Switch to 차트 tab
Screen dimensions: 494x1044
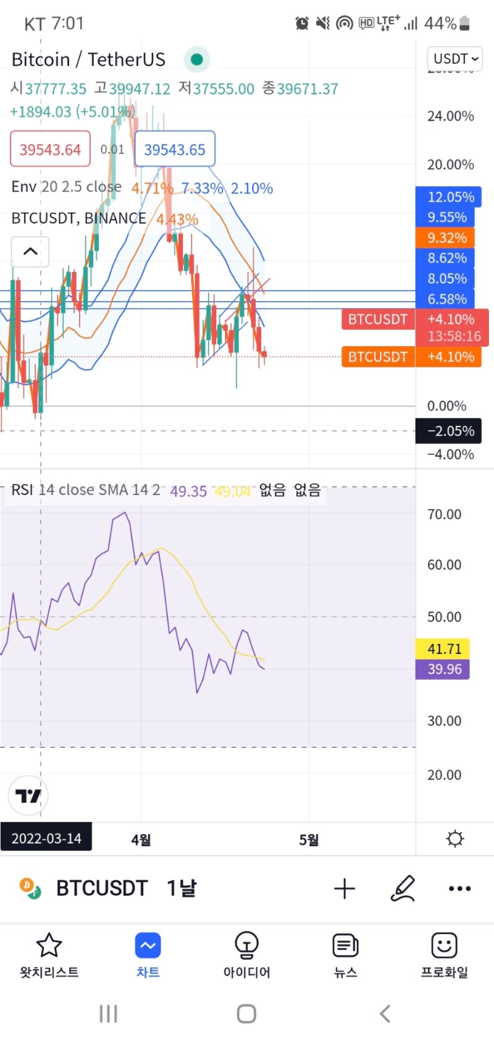tap(148, 955)
